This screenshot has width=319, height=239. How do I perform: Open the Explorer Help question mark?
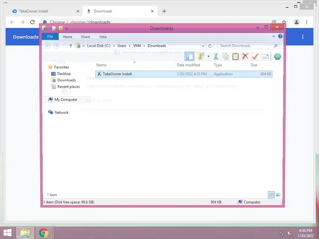(280, 36)
